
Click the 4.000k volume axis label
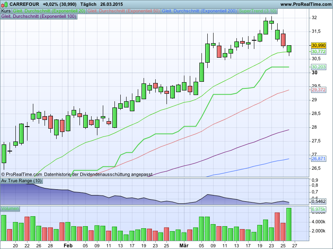pyautogui.click(x=318, y=222)
